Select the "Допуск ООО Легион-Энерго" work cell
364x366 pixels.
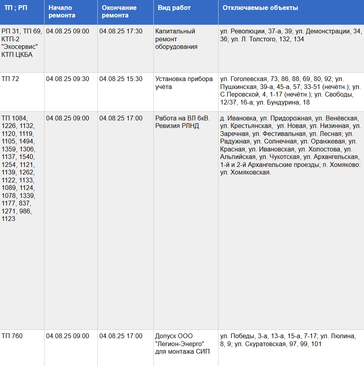[182, 344]
